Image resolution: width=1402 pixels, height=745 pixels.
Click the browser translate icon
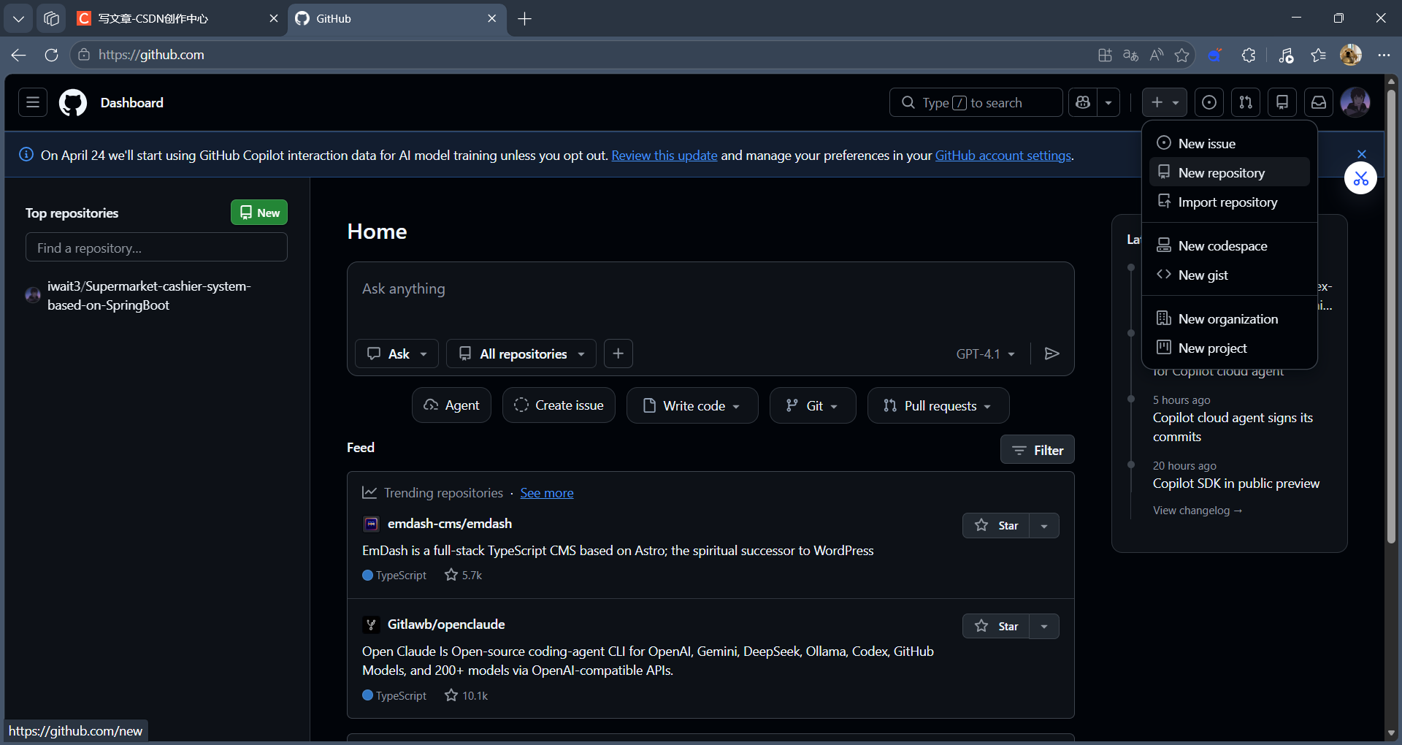(1130, 55)
